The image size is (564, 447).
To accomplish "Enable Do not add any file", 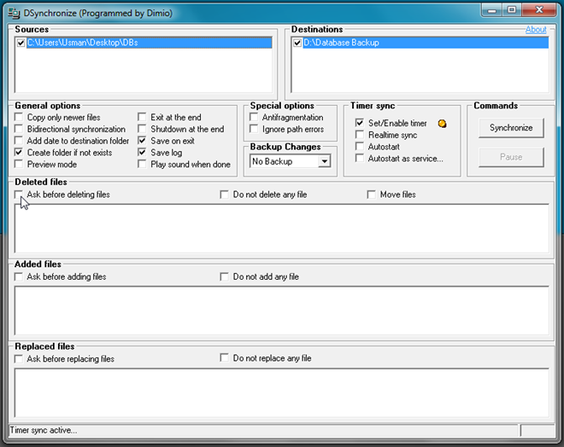I will point(224,276).
